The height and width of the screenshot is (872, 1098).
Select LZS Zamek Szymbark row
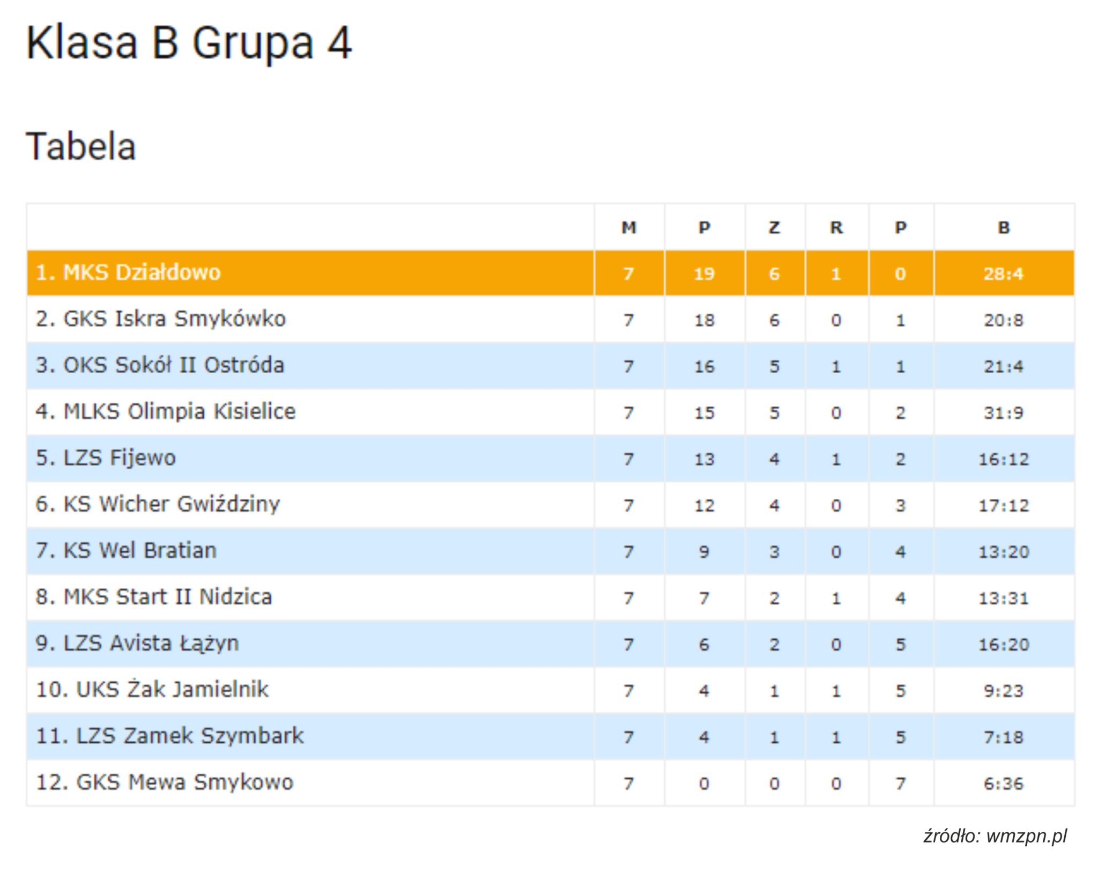(x=551, y=736)
